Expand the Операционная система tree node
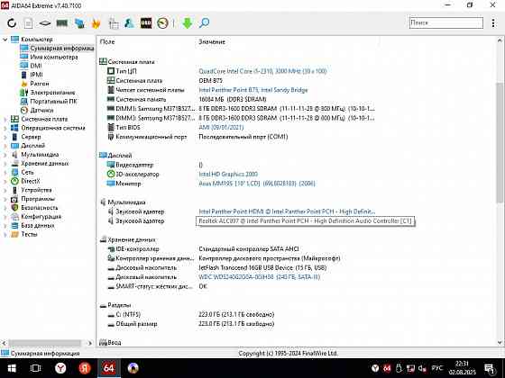The image size is (505, 378). [x=5, y=128]
